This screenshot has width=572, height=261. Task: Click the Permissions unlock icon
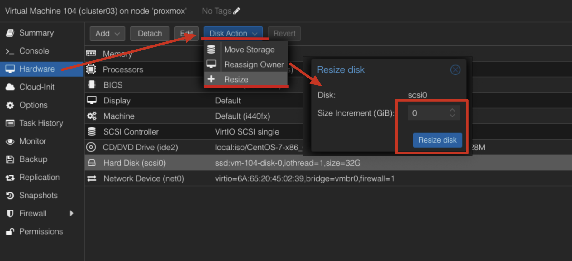[10, 231]
